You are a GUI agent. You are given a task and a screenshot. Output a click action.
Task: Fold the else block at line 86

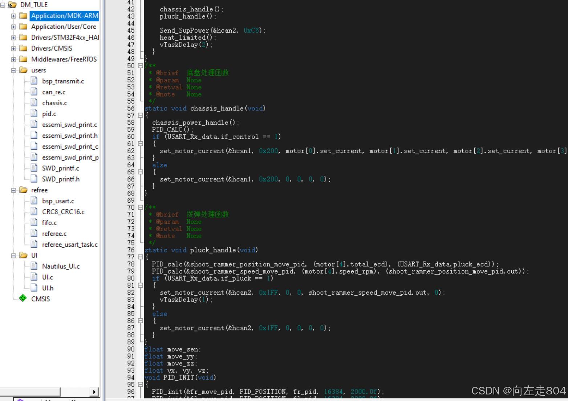pos(141,321)
